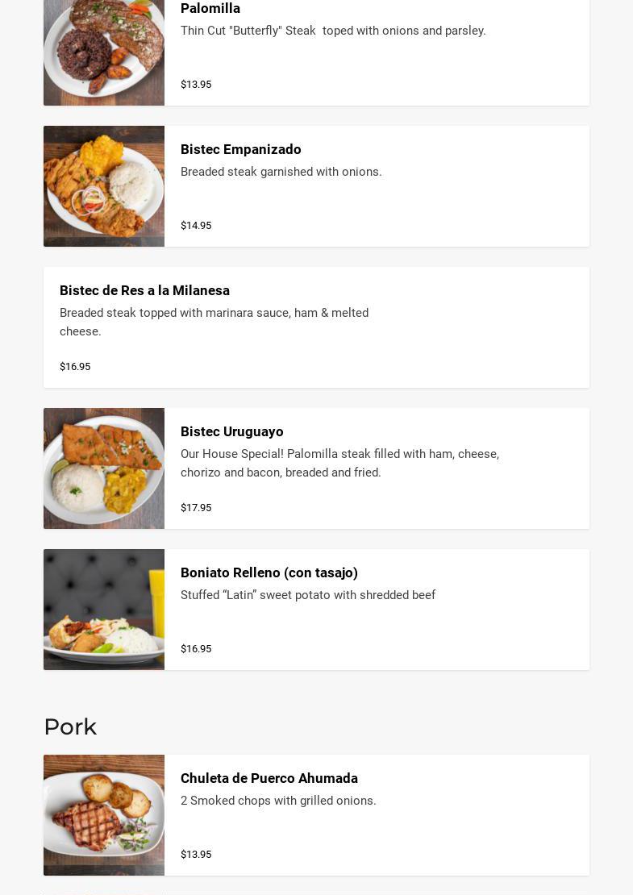This screenshot has height=895, width=633.
Task: Click the smoked chops with grilled onions description
Action: 278,801
